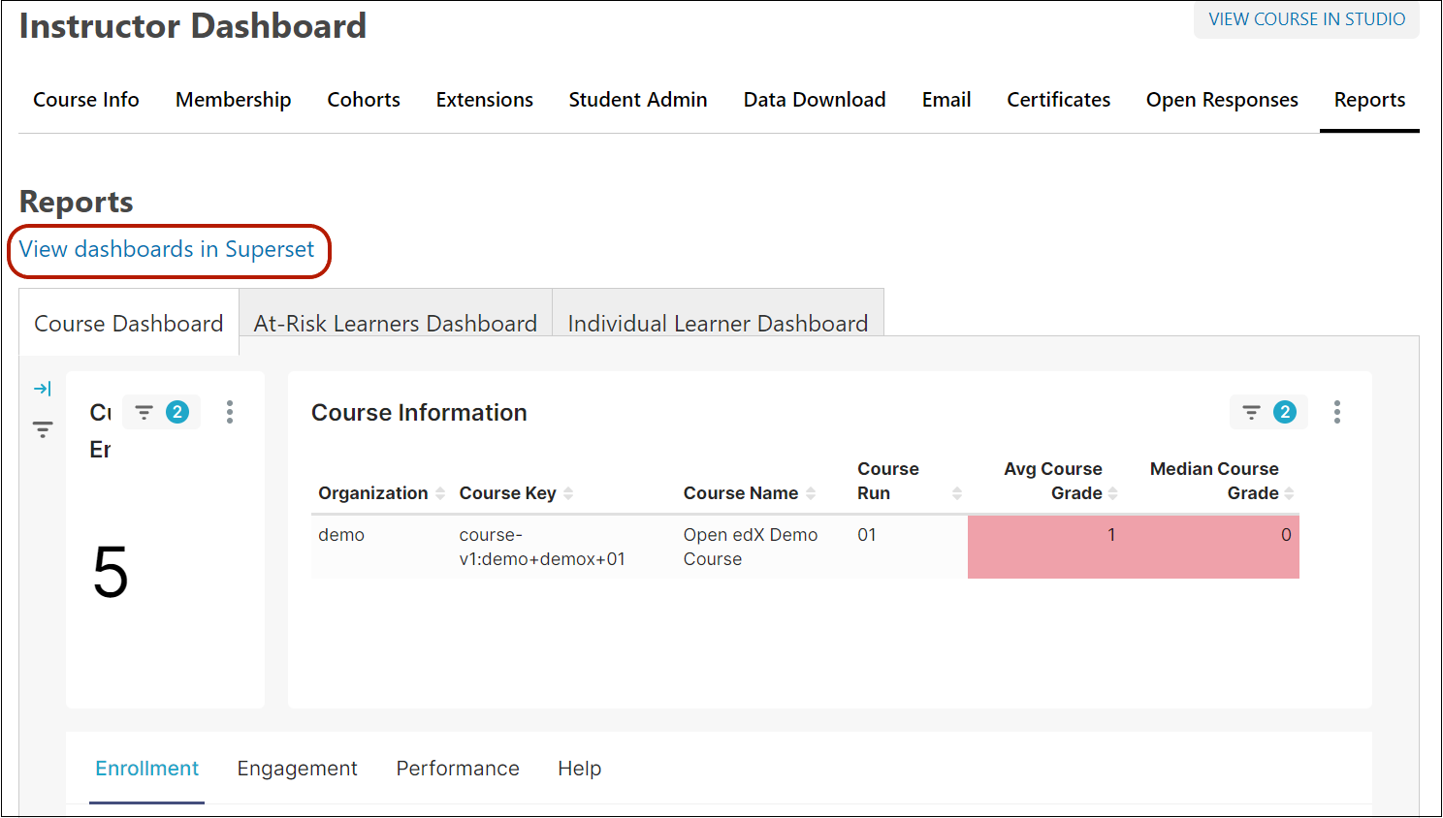Open the Individual Learner Dashboard tab

point(717,324)
